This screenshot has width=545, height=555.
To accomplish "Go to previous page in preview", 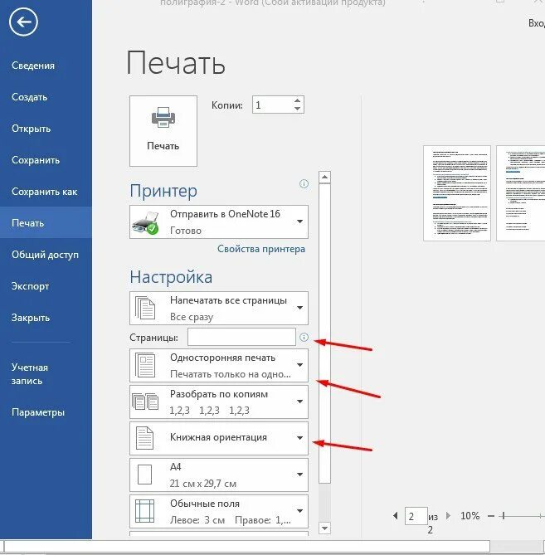I will pos(396,516).
